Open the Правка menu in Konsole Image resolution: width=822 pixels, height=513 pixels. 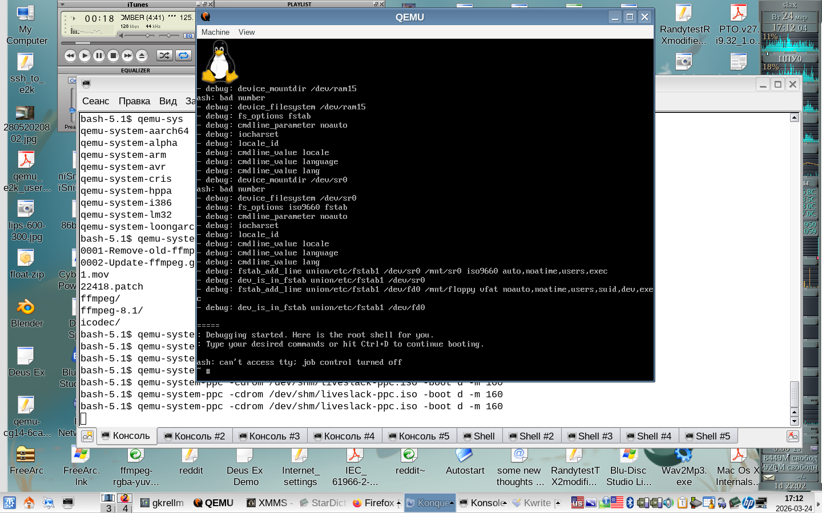[x=134, y=101]
